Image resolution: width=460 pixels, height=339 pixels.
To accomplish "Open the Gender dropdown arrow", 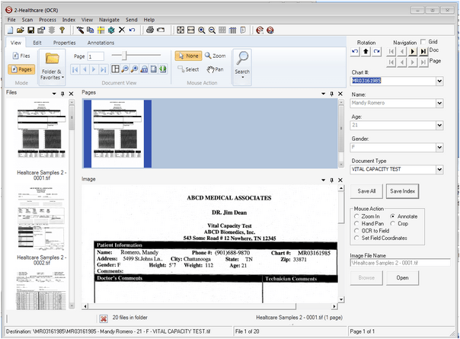I will [439, 147].
